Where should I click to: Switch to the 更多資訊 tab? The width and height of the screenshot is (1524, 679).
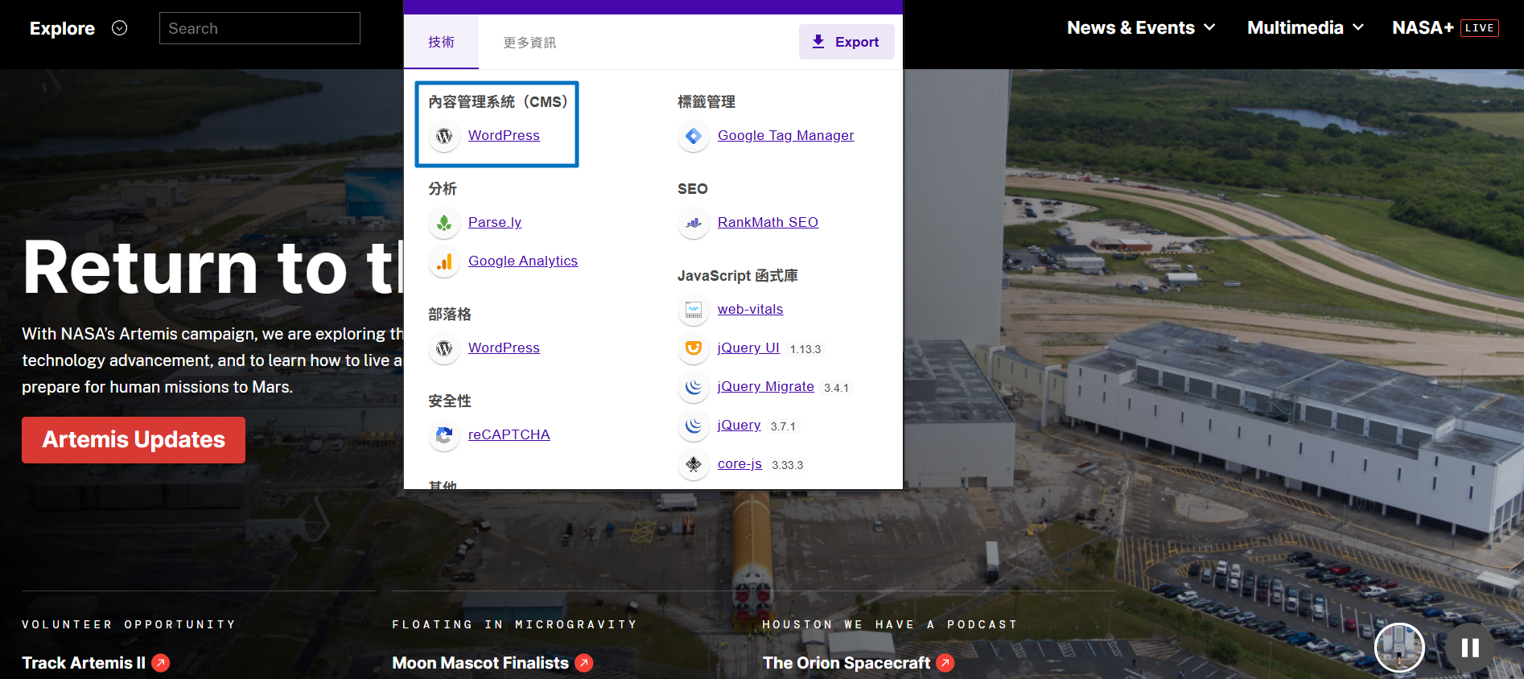click(529, 42)
